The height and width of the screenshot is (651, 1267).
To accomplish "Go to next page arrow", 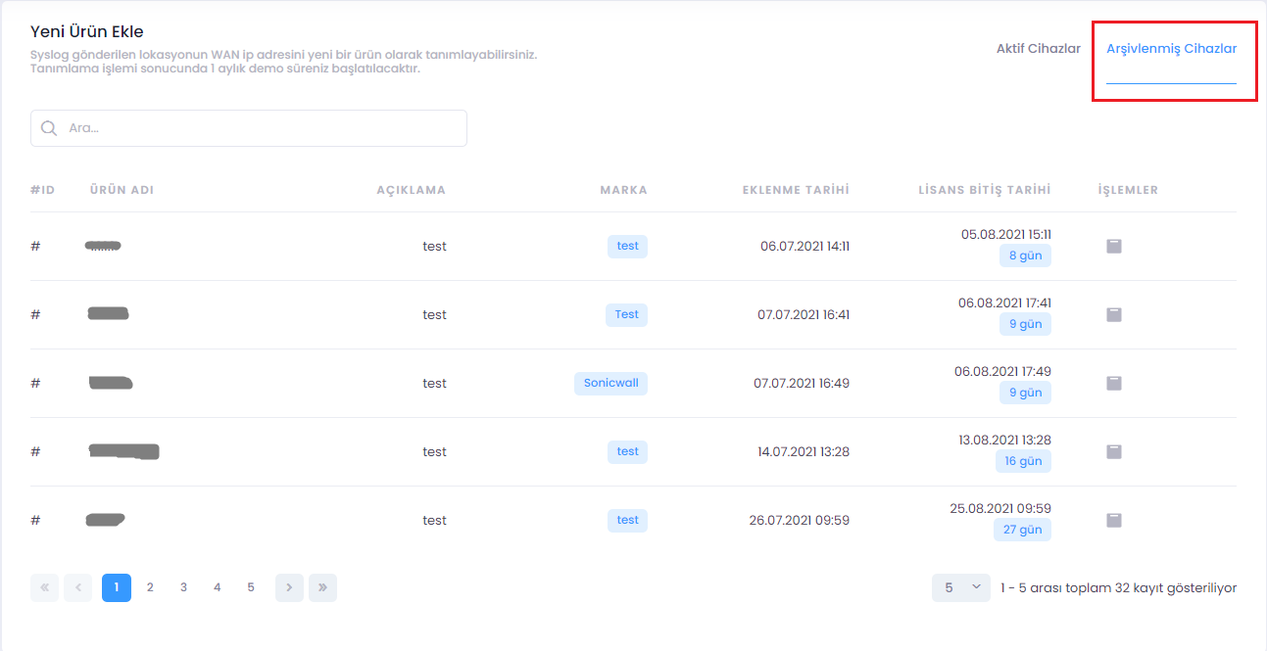I will [289, 587].
